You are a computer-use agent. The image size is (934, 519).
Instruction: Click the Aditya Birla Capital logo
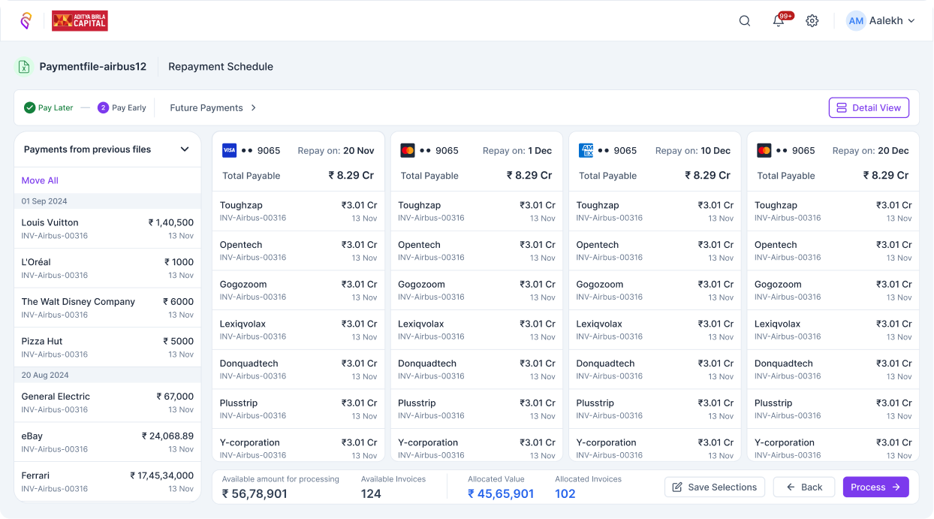point(80,21)
